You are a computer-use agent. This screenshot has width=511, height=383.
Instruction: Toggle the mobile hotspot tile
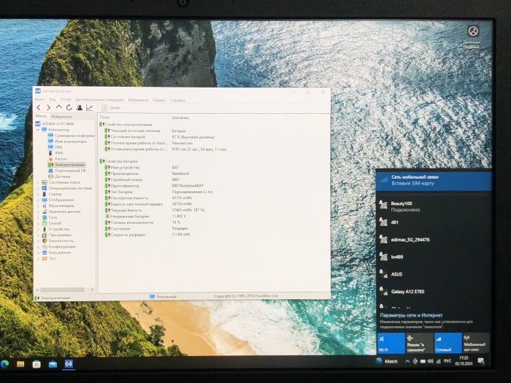[474, 343]
